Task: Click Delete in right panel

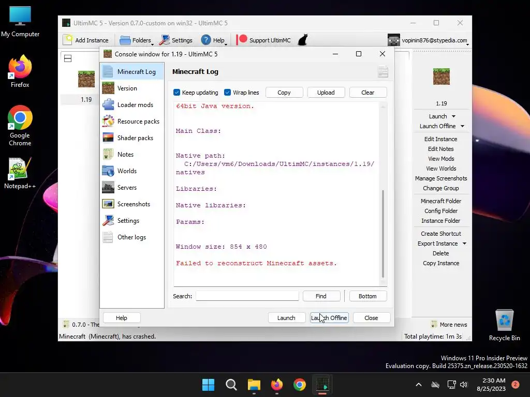Action: (x=441, y=253)
